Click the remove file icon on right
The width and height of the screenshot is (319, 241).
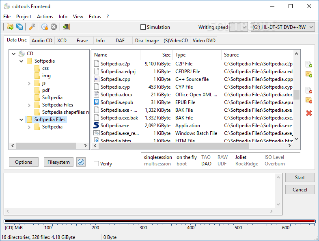click(309, 90)
